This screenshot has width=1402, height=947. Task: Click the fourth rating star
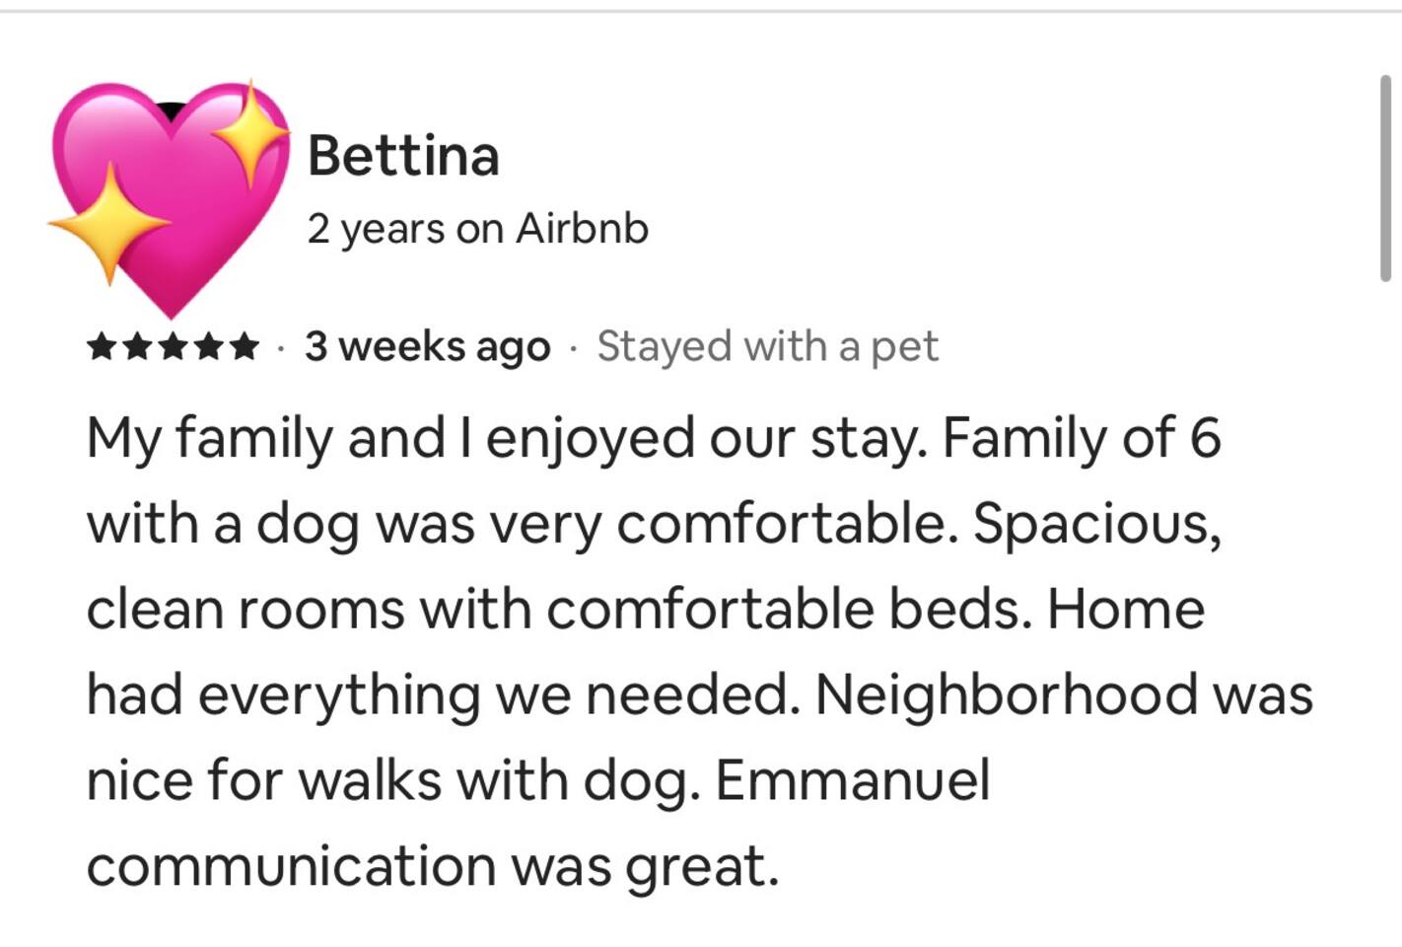click(x=208, y=347)
